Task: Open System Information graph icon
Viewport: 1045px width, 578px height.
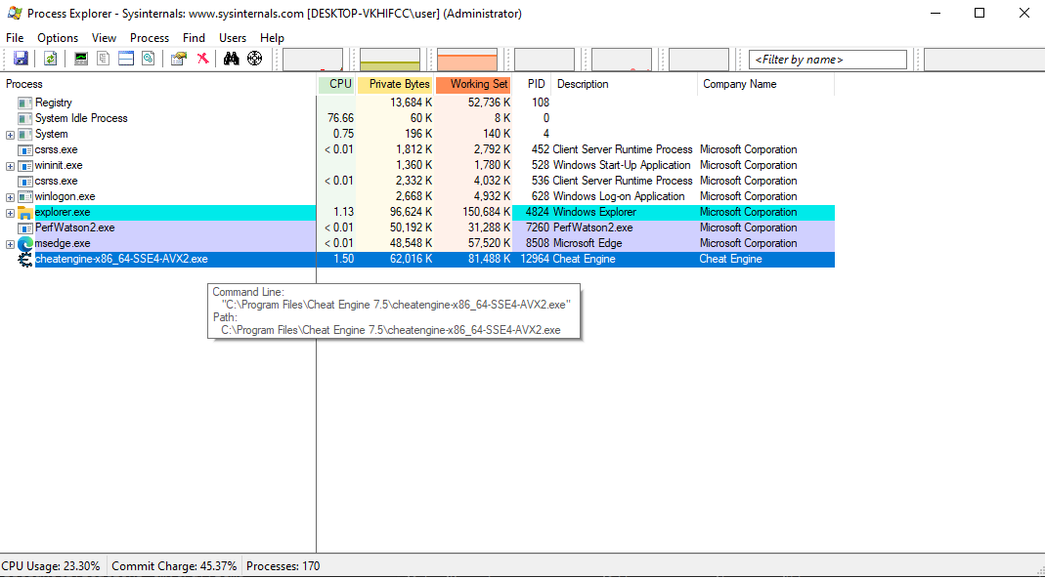Action: (x=81, y=59)
